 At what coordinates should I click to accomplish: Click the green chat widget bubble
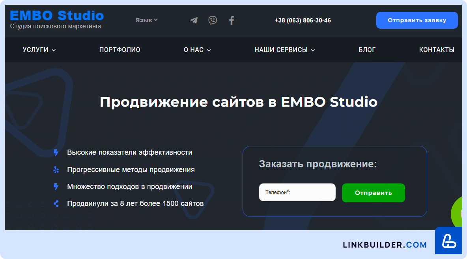click(458, 213)
